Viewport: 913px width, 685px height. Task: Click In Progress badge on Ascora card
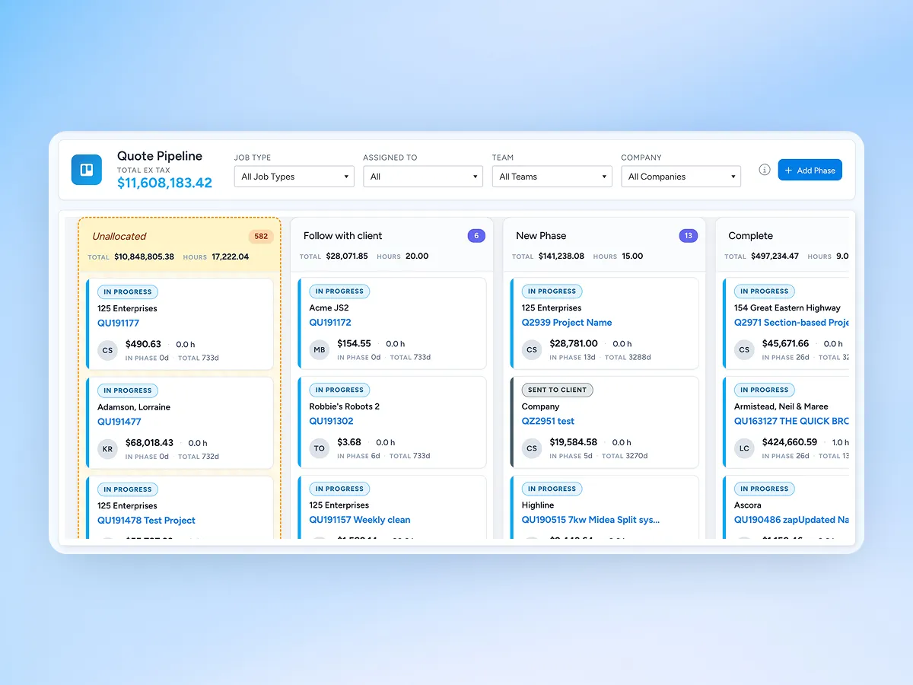tap(764, 489)
